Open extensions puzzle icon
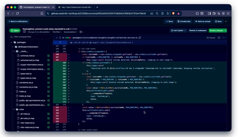 pyautogui.click(x=197, y=14)
